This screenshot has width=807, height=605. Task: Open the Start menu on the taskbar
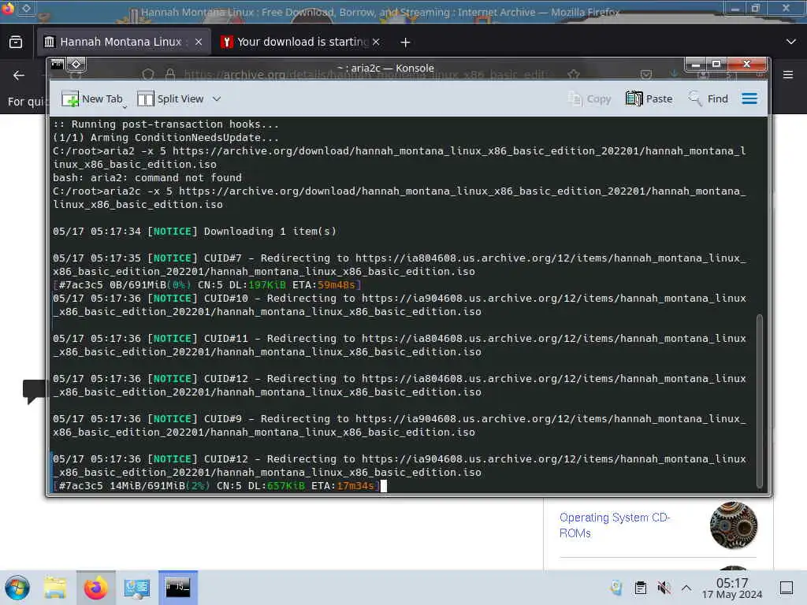17,588
